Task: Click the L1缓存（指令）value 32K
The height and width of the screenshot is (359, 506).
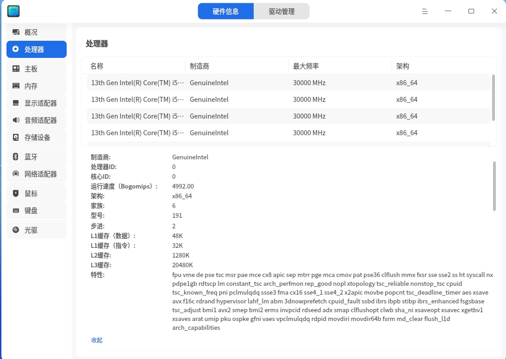Action: coord(177,246)
